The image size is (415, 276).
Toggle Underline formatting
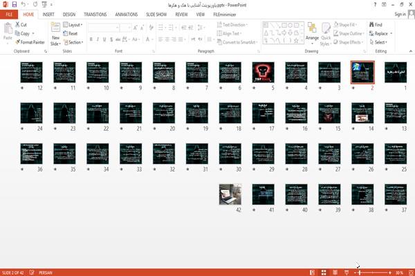104,39
